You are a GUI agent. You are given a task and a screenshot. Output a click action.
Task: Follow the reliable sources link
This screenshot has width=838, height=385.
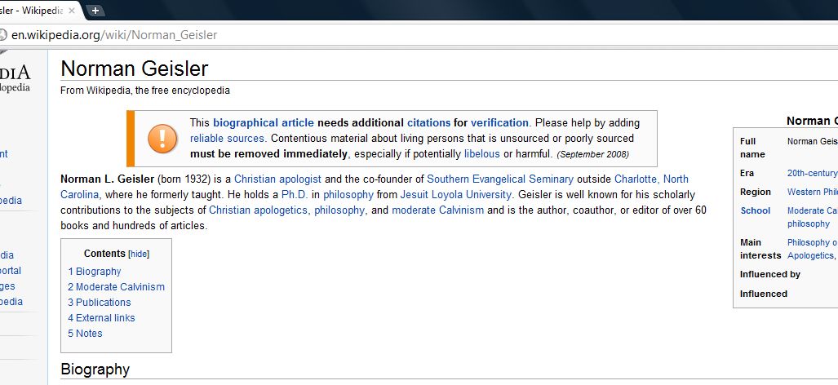pyautogui.click(x=227, y=139)
